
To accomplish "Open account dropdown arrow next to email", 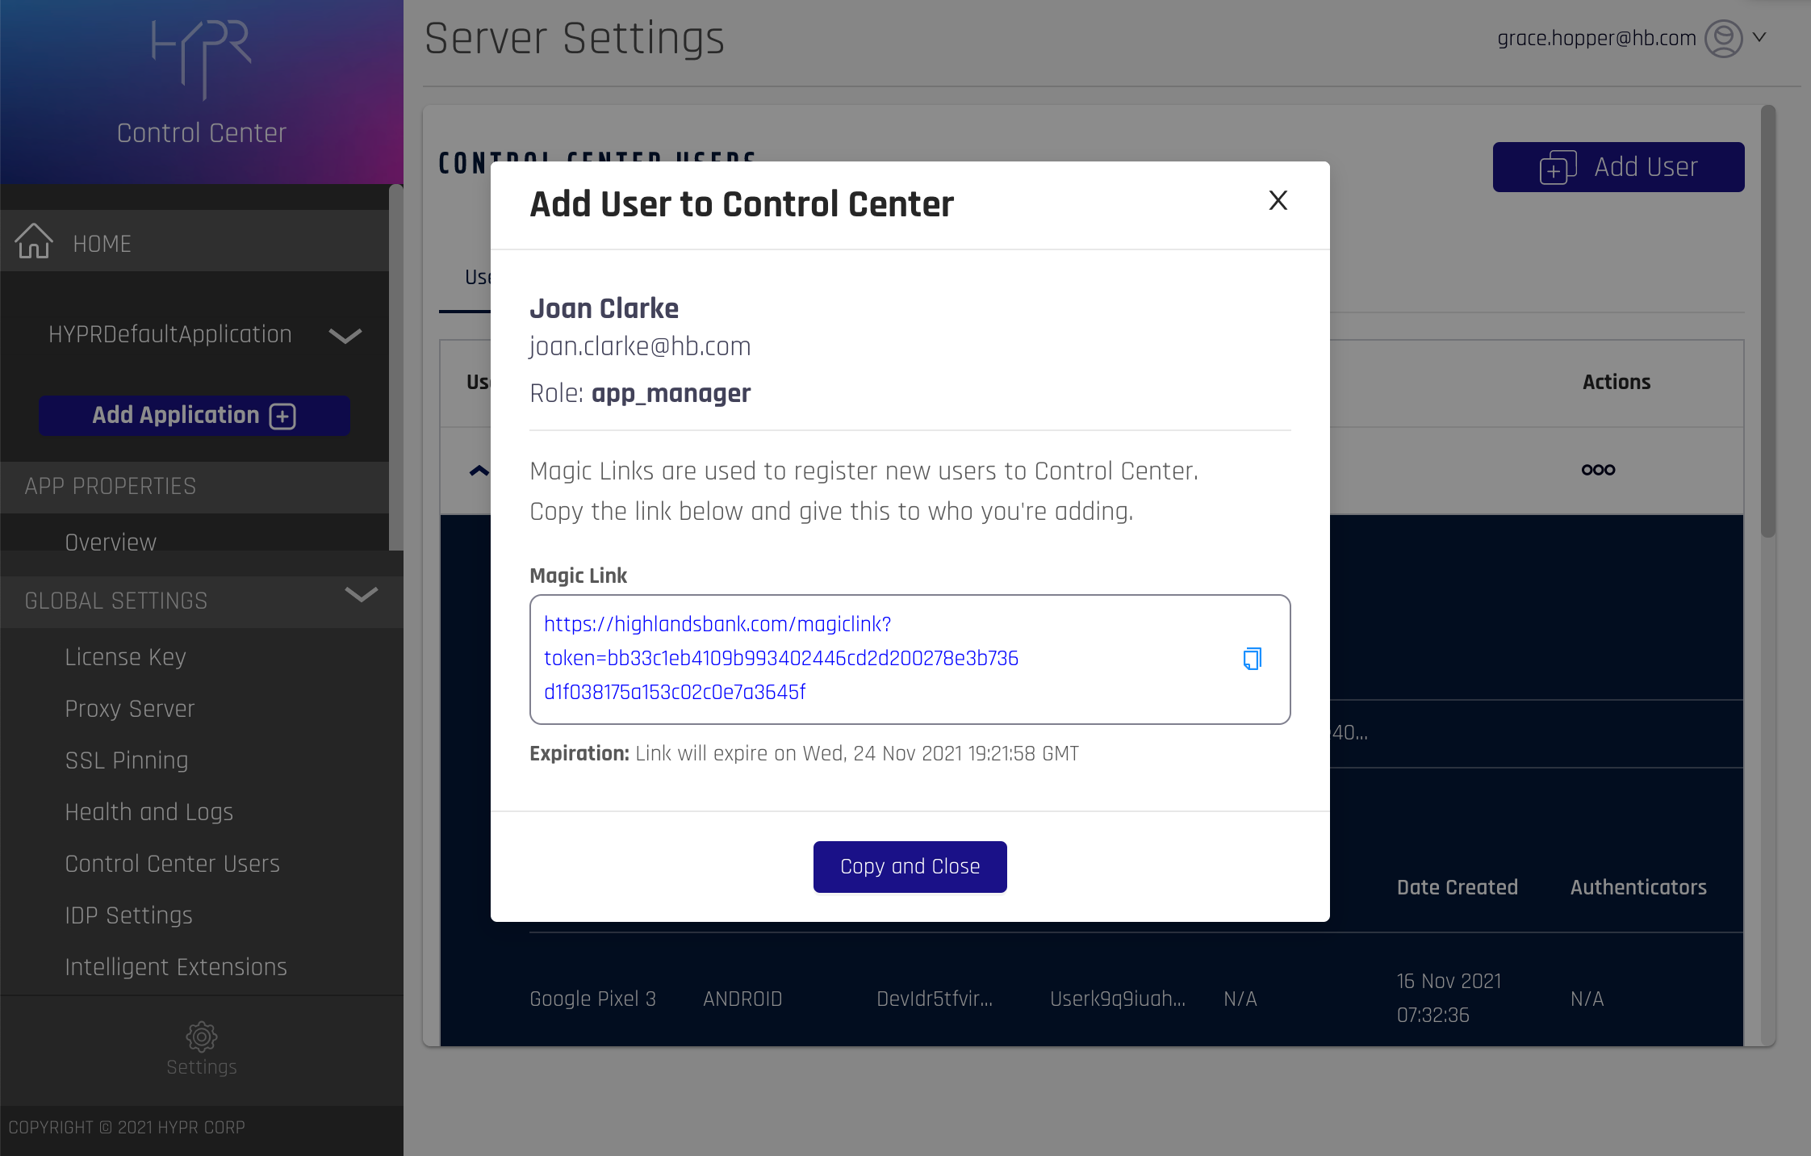I will [x=1760, y=37].
